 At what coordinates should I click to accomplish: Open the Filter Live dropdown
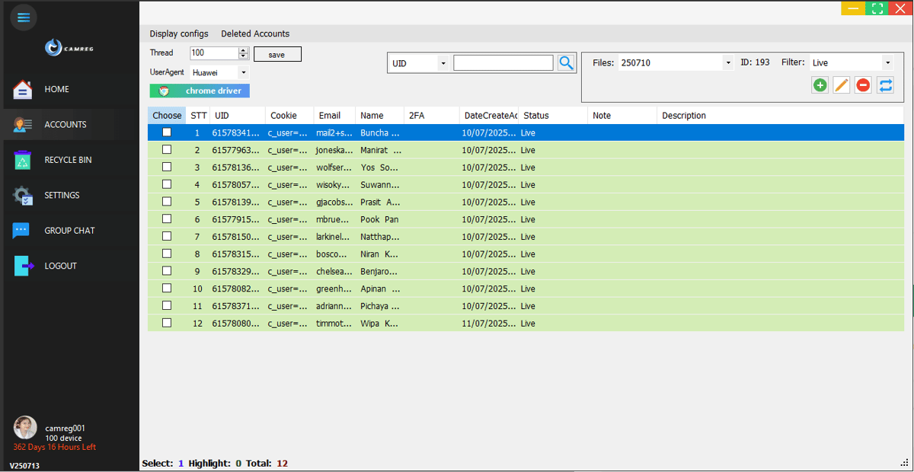coord(887,62)
